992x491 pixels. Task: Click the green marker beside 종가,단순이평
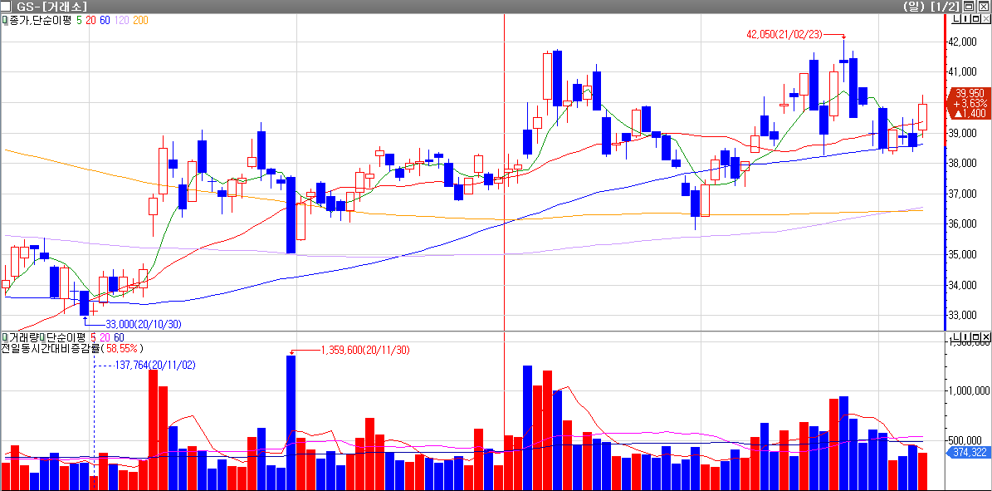coord(5,20)
